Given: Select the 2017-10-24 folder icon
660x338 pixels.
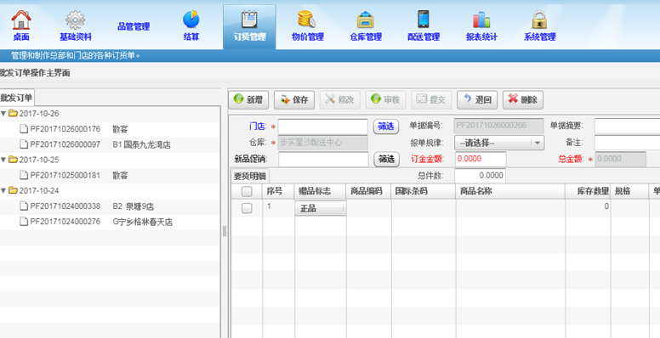Looking at the screenshot, I should point(13,190).
